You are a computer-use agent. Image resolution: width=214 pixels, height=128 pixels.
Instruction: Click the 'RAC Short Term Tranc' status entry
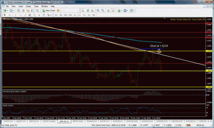coord(101,125)
